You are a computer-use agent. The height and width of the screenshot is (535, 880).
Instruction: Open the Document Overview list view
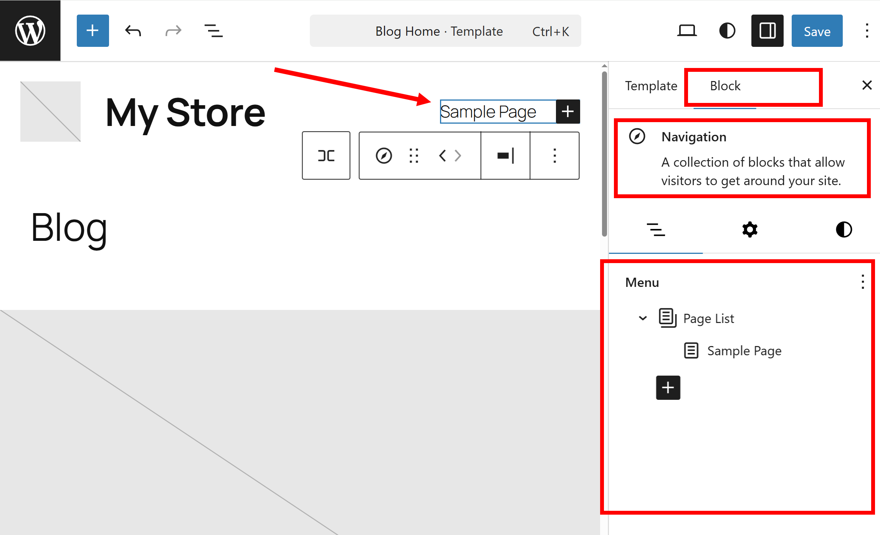213,31
